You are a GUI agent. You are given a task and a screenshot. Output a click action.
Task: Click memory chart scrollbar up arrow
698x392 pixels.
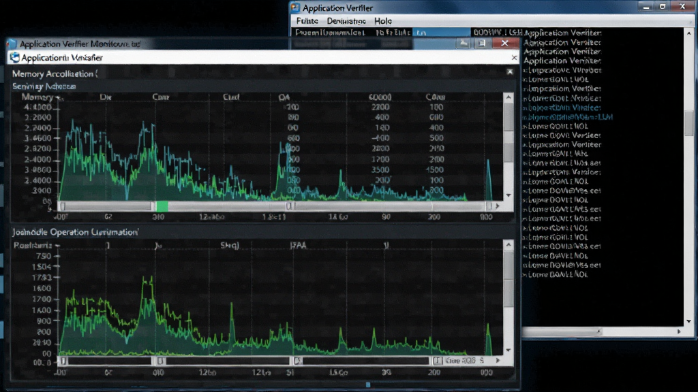point(509,97)
